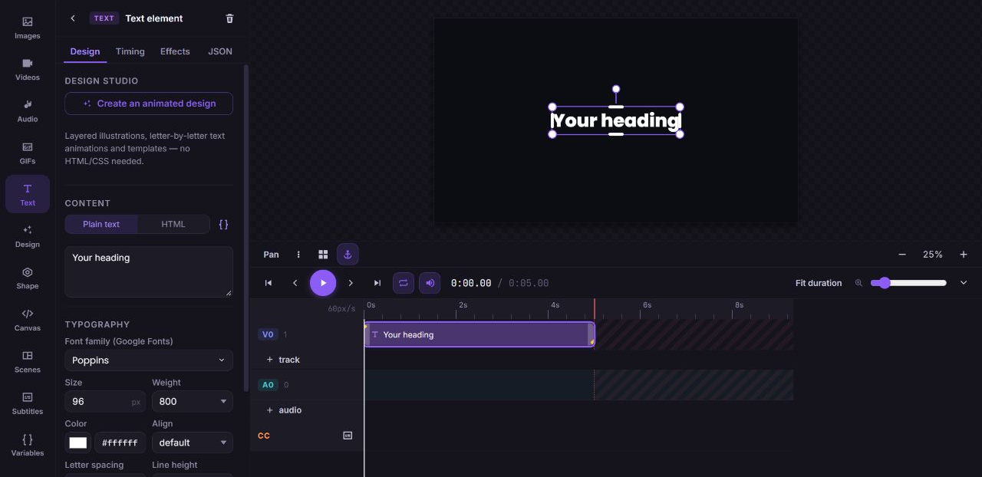Open the Videos panel in sidebar
The image size is (982, 477).
click(x=28, y=69)
